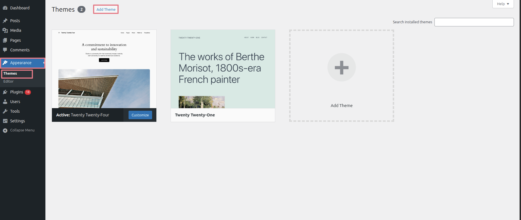Image resolution: width=521 pixels, height=220 pixels.
Task: Click the Add Theme label in dashed box
Action: click(342, 106)
